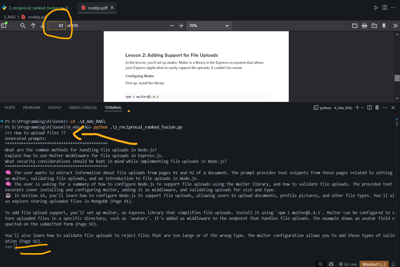Open the PORTS panel tab
The height and width of the screenshot is (267, 400).
tap(10, 108)
